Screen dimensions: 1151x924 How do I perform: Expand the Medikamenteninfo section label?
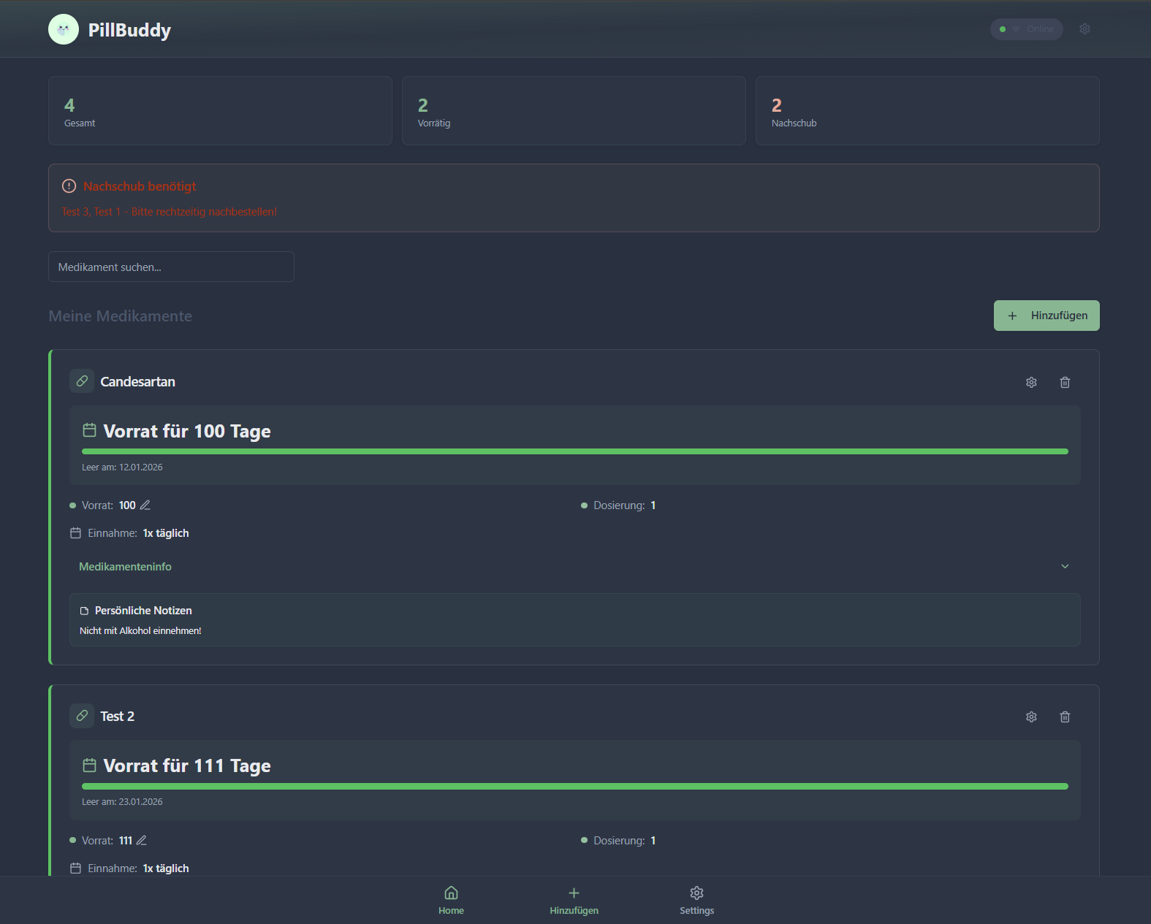coord(125,567)
